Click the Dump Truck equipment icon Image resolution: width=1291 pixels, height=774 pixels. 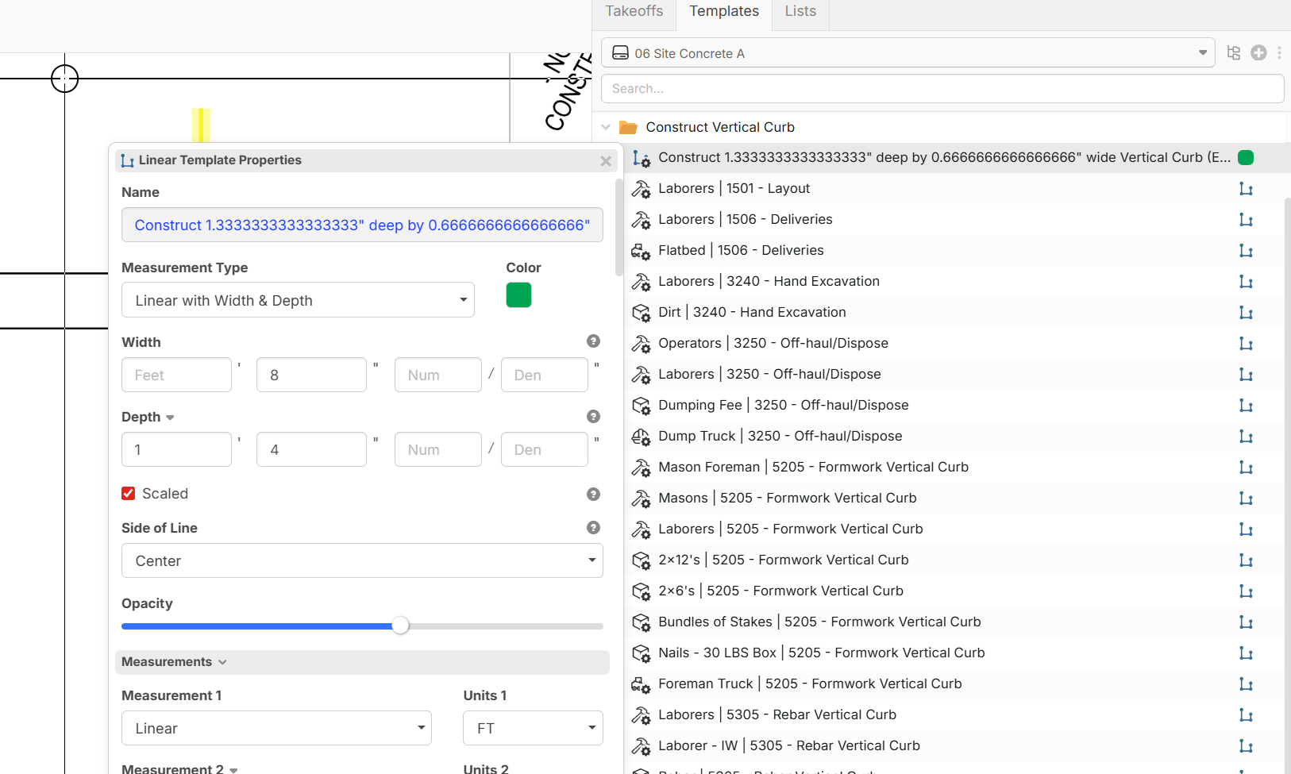coord(641,437)
